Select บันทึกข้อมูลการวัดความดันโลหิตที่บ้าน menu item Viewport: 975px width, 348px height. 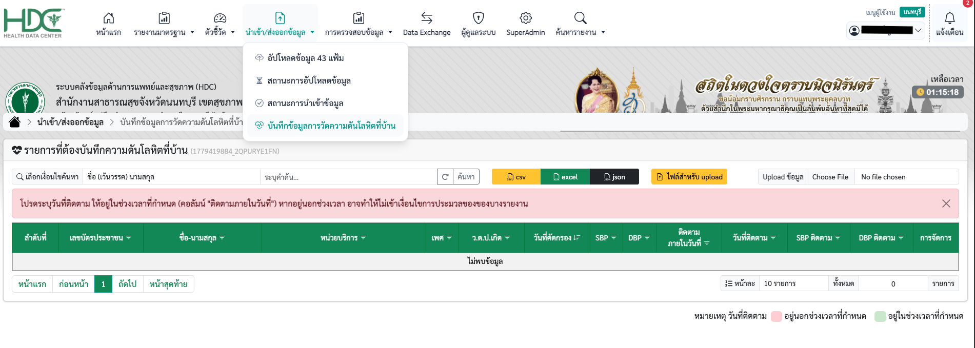tap(325, 126)
